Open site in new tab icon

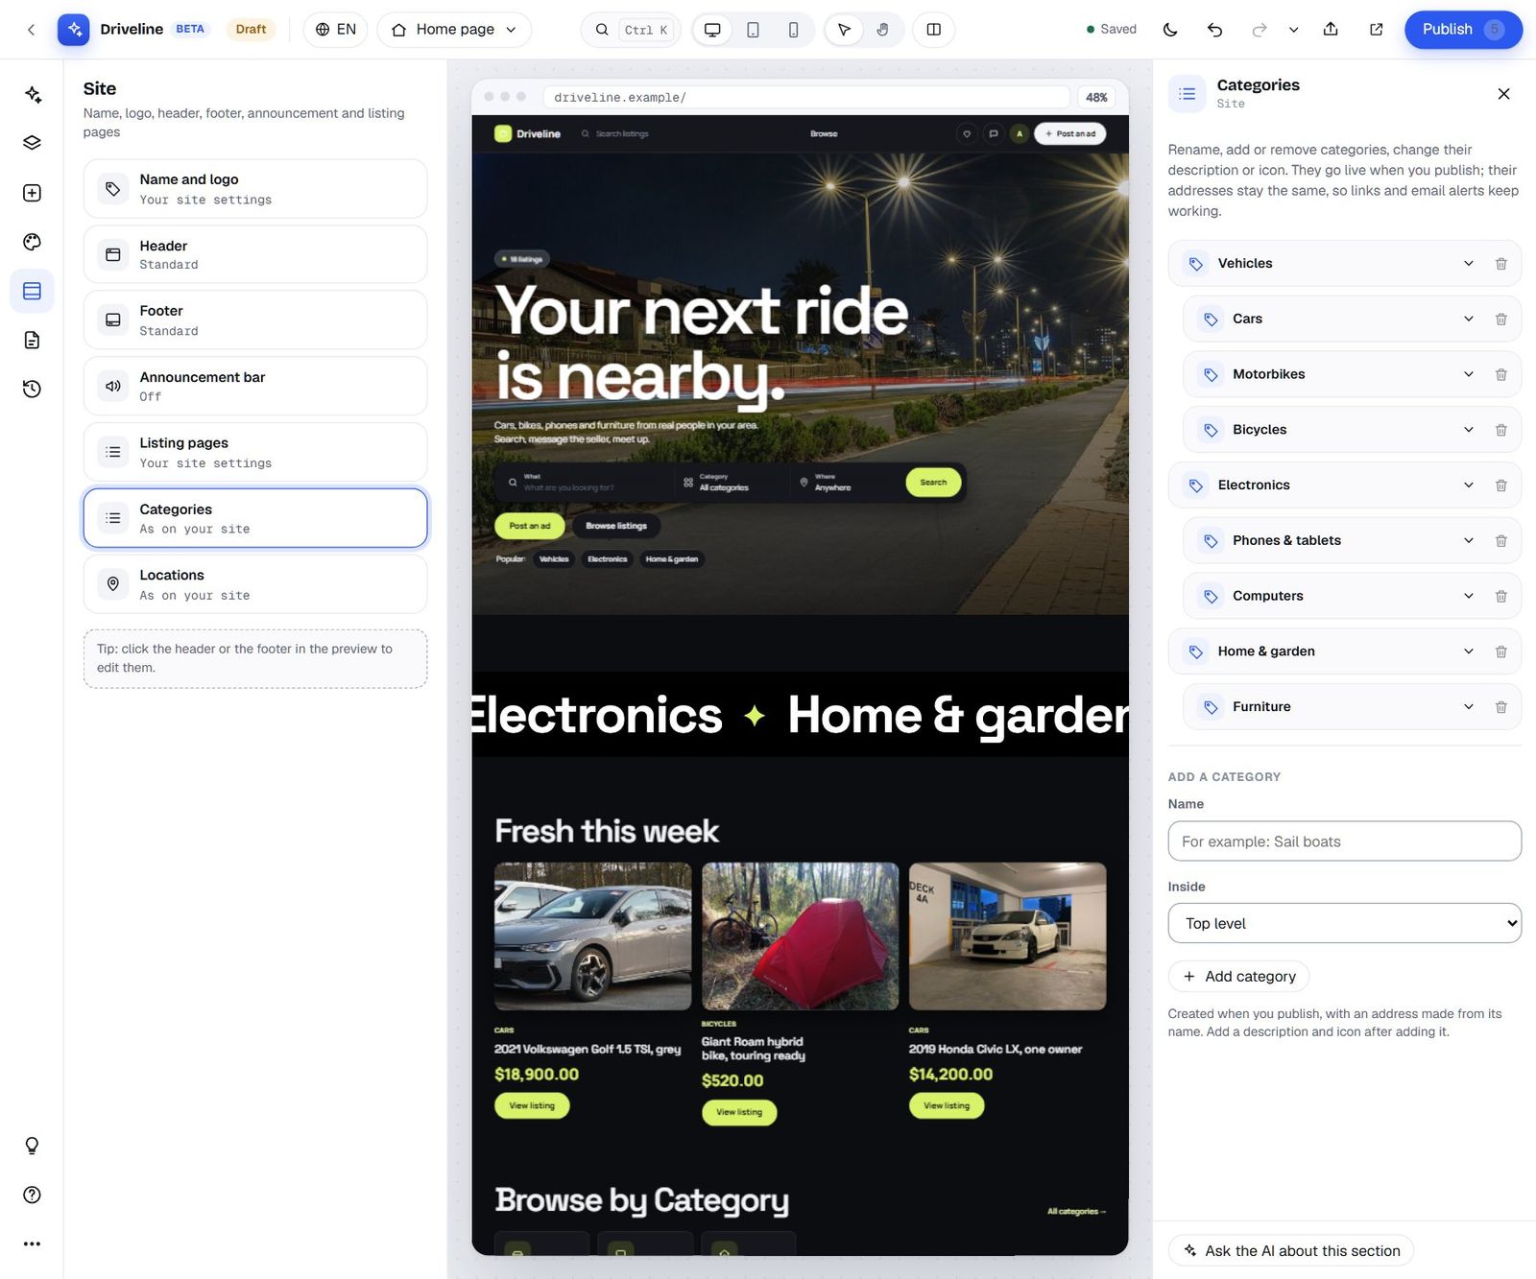pyautogui.click(x=1376, y=30)
